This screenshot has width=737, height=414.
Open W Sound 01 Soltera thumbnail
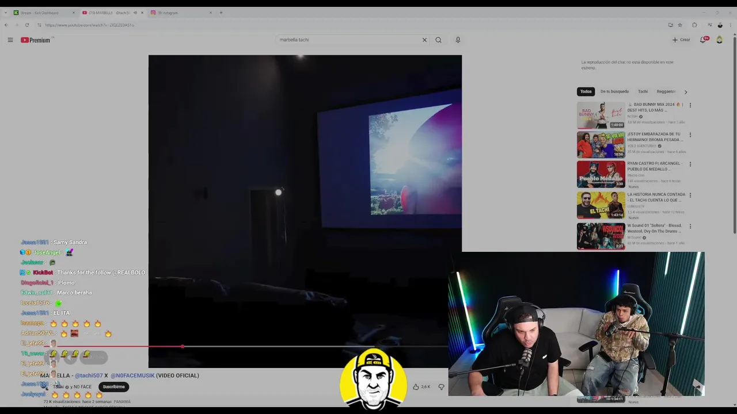point(601,236)
